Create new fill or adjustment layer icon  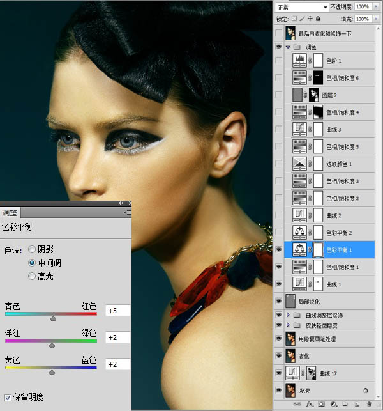click(x=333, y=404)
